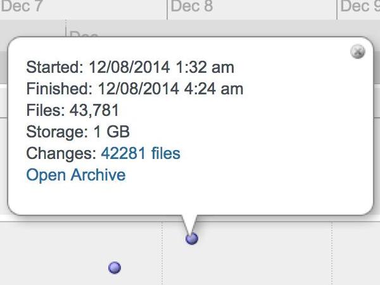Click the divider between Dec 8 and Dec 9
Screen dimensions: 380x285
(337, 9)
